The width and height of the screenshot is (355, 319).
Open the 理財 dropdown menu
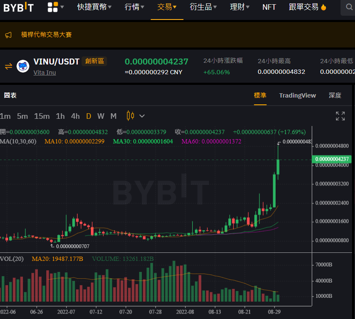coord(239,7)
